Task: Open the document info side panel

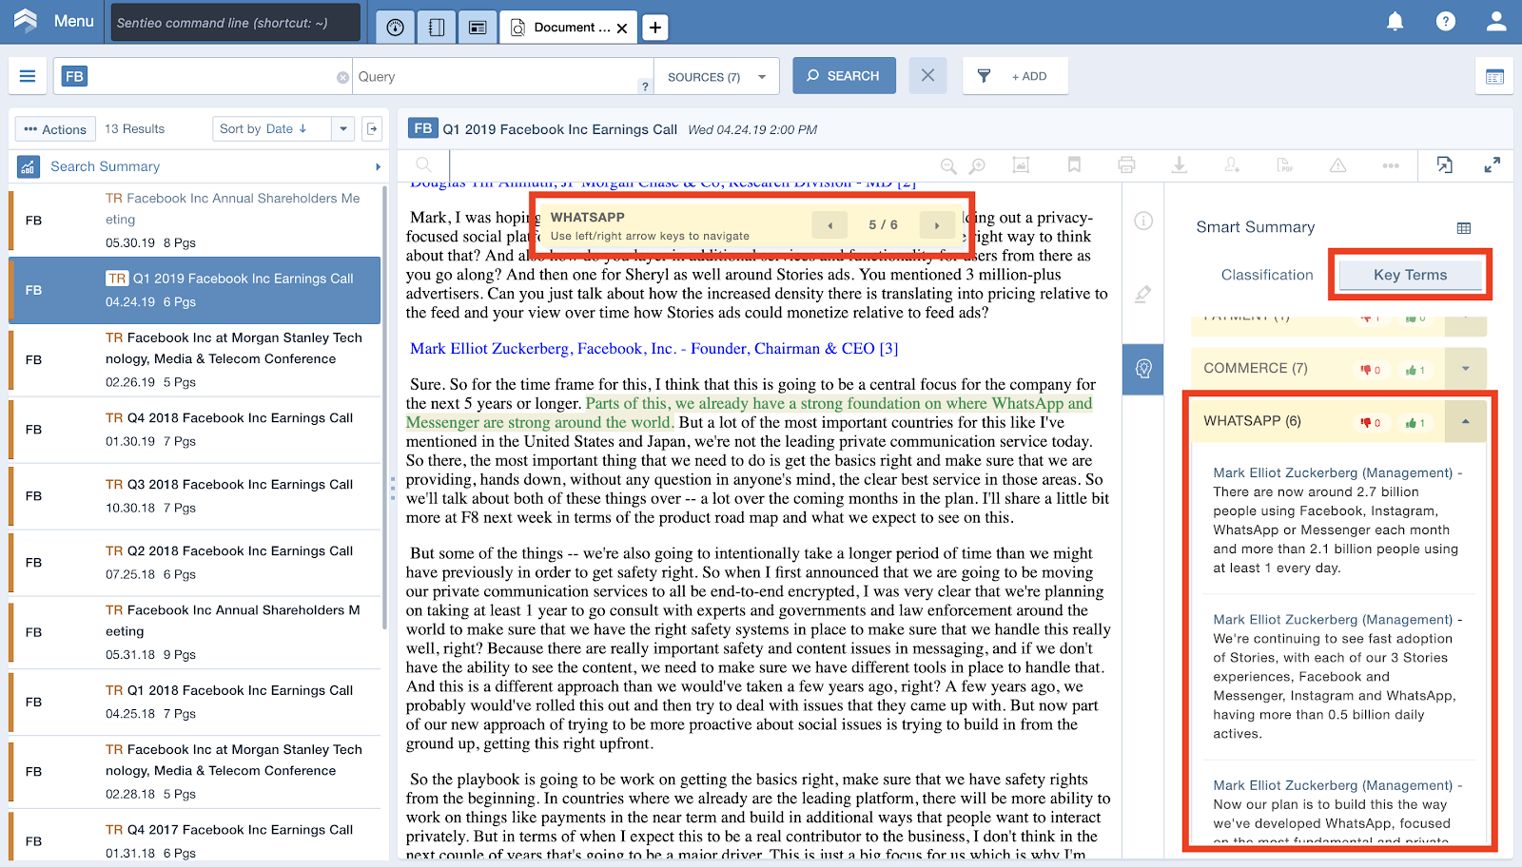Action: tap(1143, 221)
